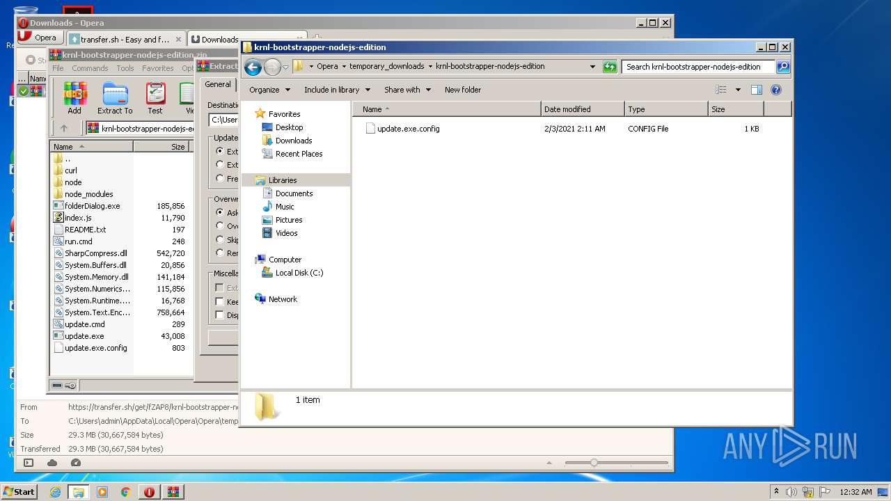Adjust the Opera zoom slider
The height and width of the screenshot is (501, 891).
pyautogui.click(x=594, y=463)
